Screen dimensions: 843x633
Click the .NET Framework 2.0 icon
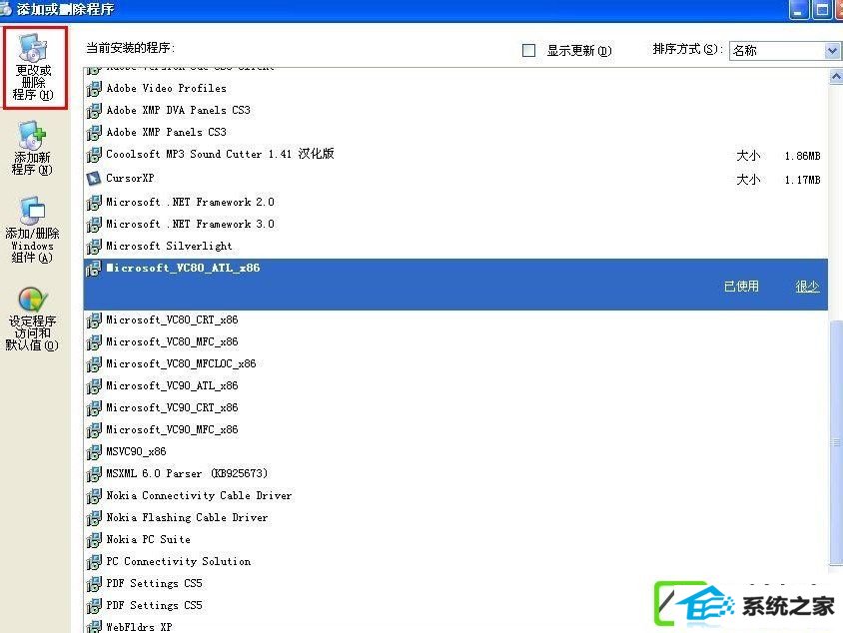(x=94, y=202)
